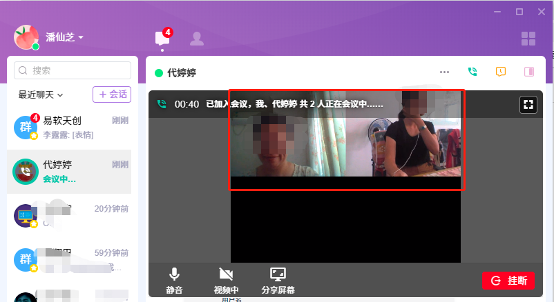Share your screen with 分享屏幕

278,279
